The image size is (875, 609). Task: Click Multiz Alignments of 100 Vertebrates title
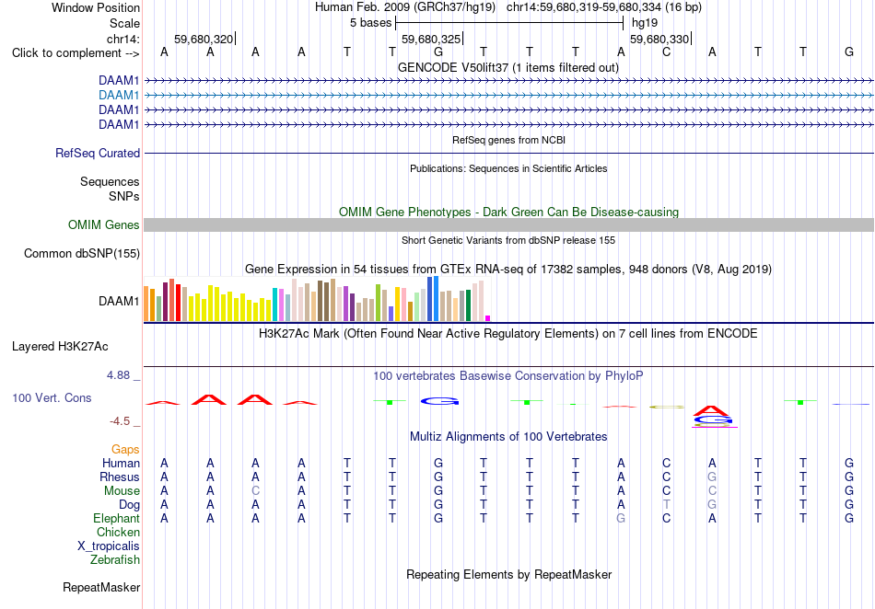508,437
